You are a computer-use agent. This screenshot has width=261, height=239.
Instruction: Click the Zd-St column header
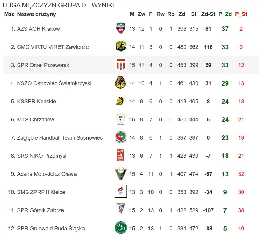coord(208,14)
